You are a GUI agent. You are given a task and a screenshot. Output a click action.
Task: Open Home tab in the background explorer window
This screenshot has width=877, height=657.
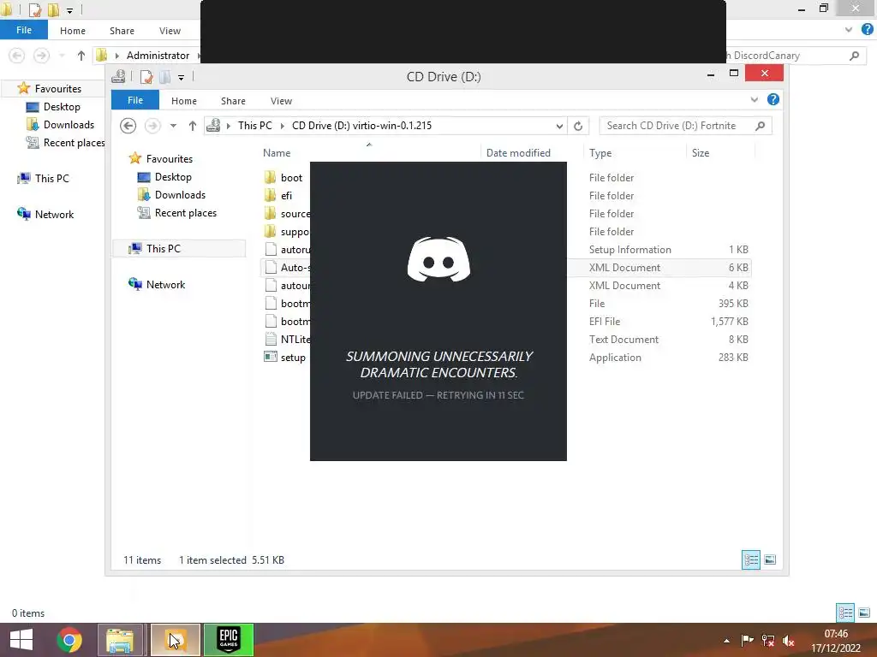(x=73, y=31)
